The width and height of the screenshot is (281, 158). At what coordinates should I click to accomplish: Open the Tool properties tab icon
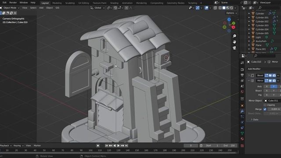point(242,63)
